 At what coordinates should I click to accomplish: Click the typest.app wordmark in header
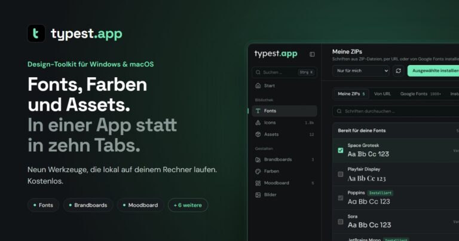pyautogui.click(x=87, y=33)
